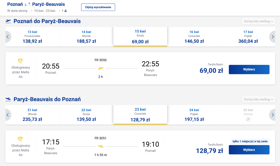Click Wybierz for the 69,00 zł flight

pyautogui.click(x=249, y=69)
